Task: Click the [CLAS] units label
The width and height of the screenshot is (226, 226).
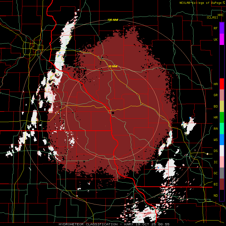Action: pyautogui.click(x=212, y=17)
